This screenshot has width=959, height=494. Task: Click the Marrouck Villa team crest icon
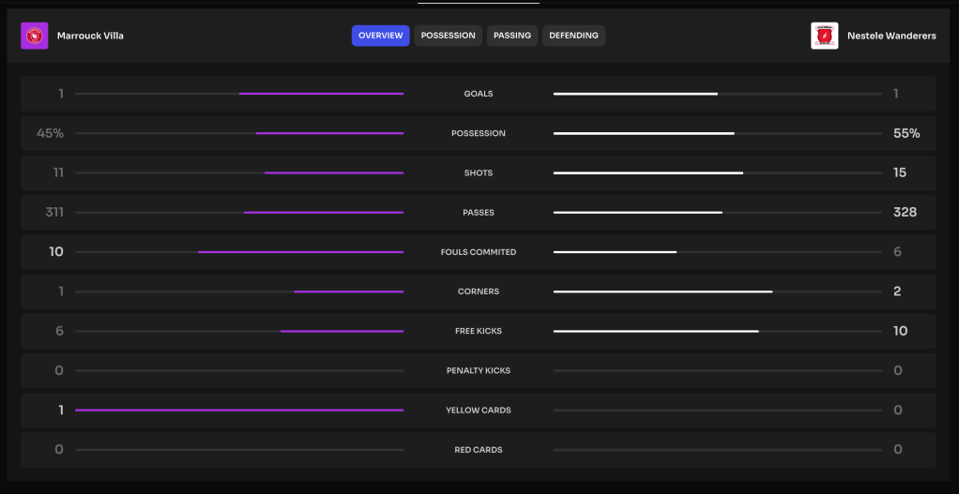35,36
